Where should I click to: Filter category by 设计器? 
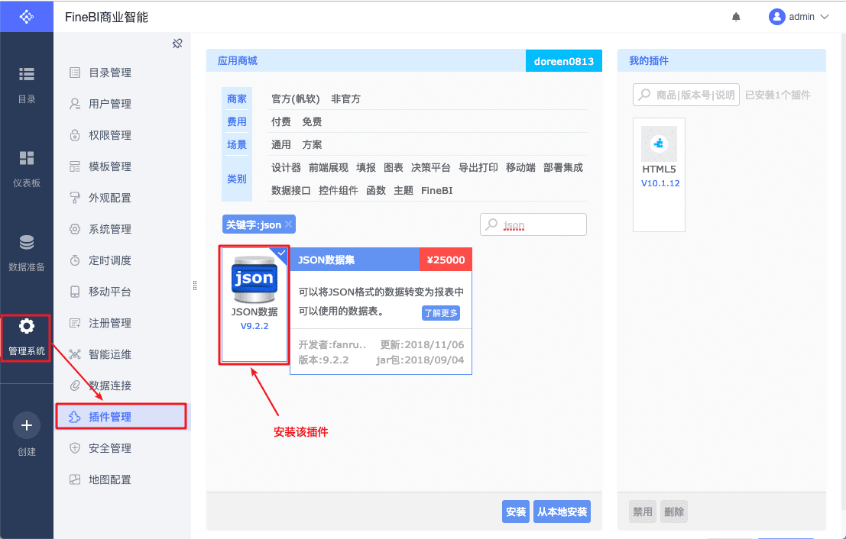click(286, 168)
